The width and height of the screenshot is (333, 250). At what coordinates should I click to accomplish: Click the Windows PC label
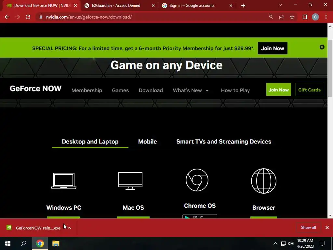(x=64, y=208)
